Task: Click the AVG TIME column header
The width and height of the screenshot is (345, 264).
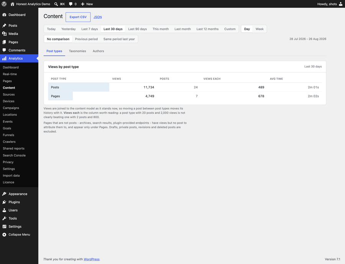Action: (x=276, y=79)
